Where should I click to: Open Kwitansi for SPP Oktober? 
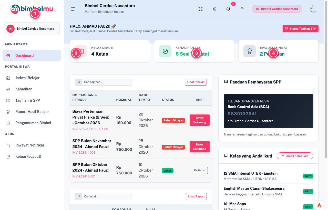200,171
